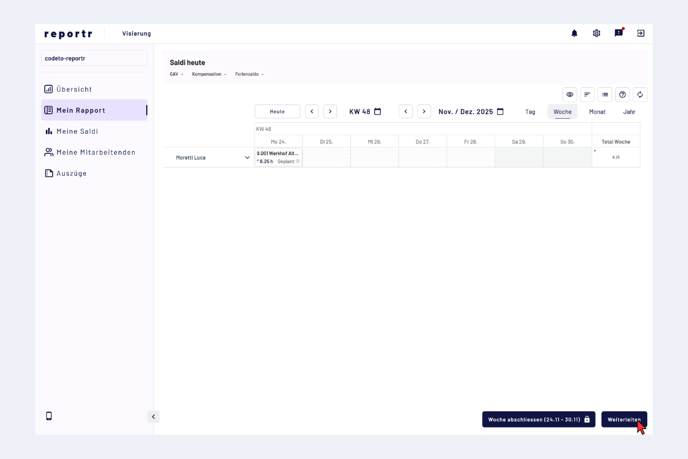Click Woche abschliessen button

(x=538, y=419)
